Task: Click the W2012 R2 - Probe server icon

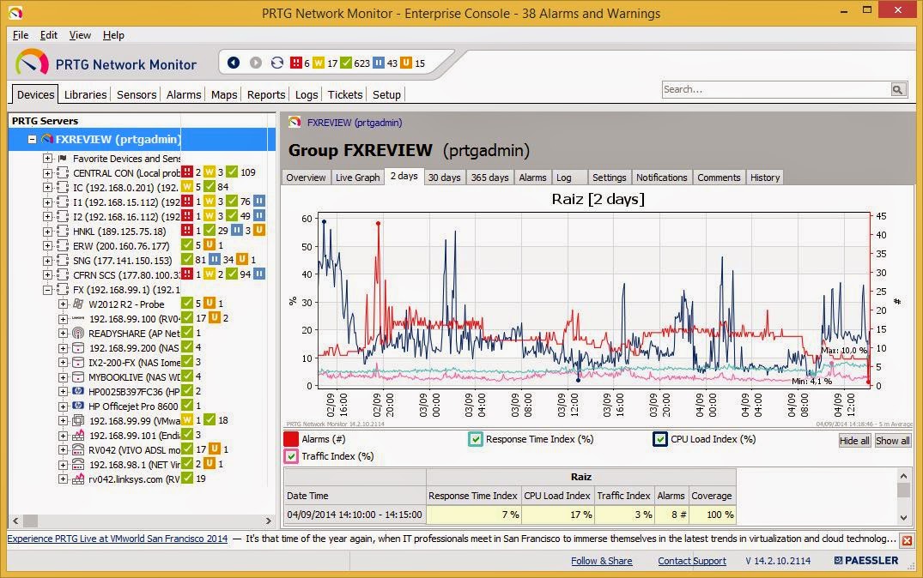Action: point(77,304)
